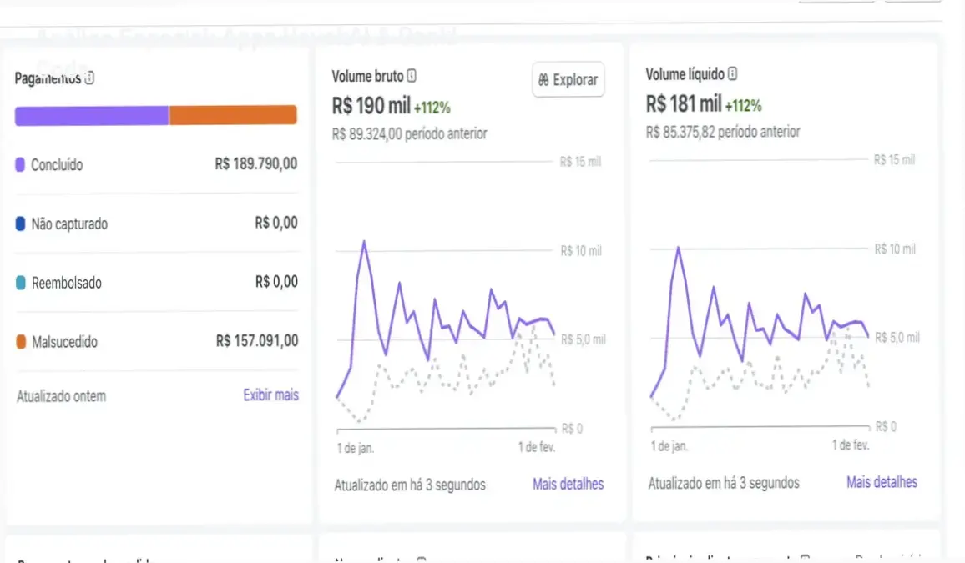
Task: Click Atualizado em há 3 segundos under Volume líquido
Action: point(724,483)
